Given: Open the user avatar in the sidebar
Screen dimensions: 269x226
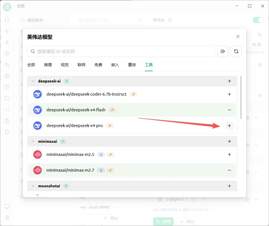Looking at the screenshot, I should (x=7, y=7).
